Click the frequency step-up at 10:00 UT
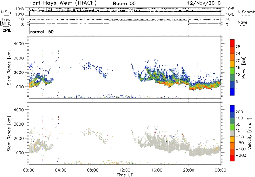 pos(109,22)
